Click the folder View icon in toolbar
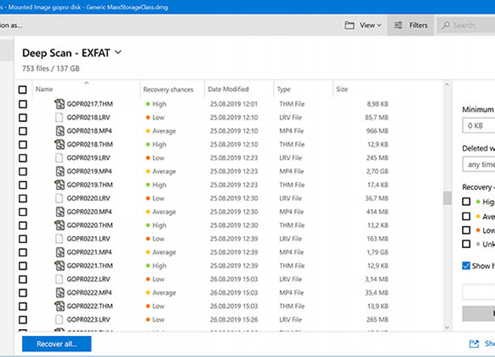Screen dimensions: 495x357 point(350,25)
